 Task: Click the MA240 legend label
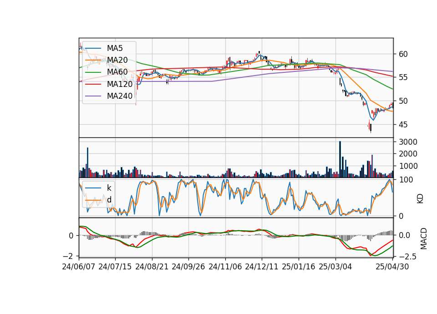click(x=120, y=96)
